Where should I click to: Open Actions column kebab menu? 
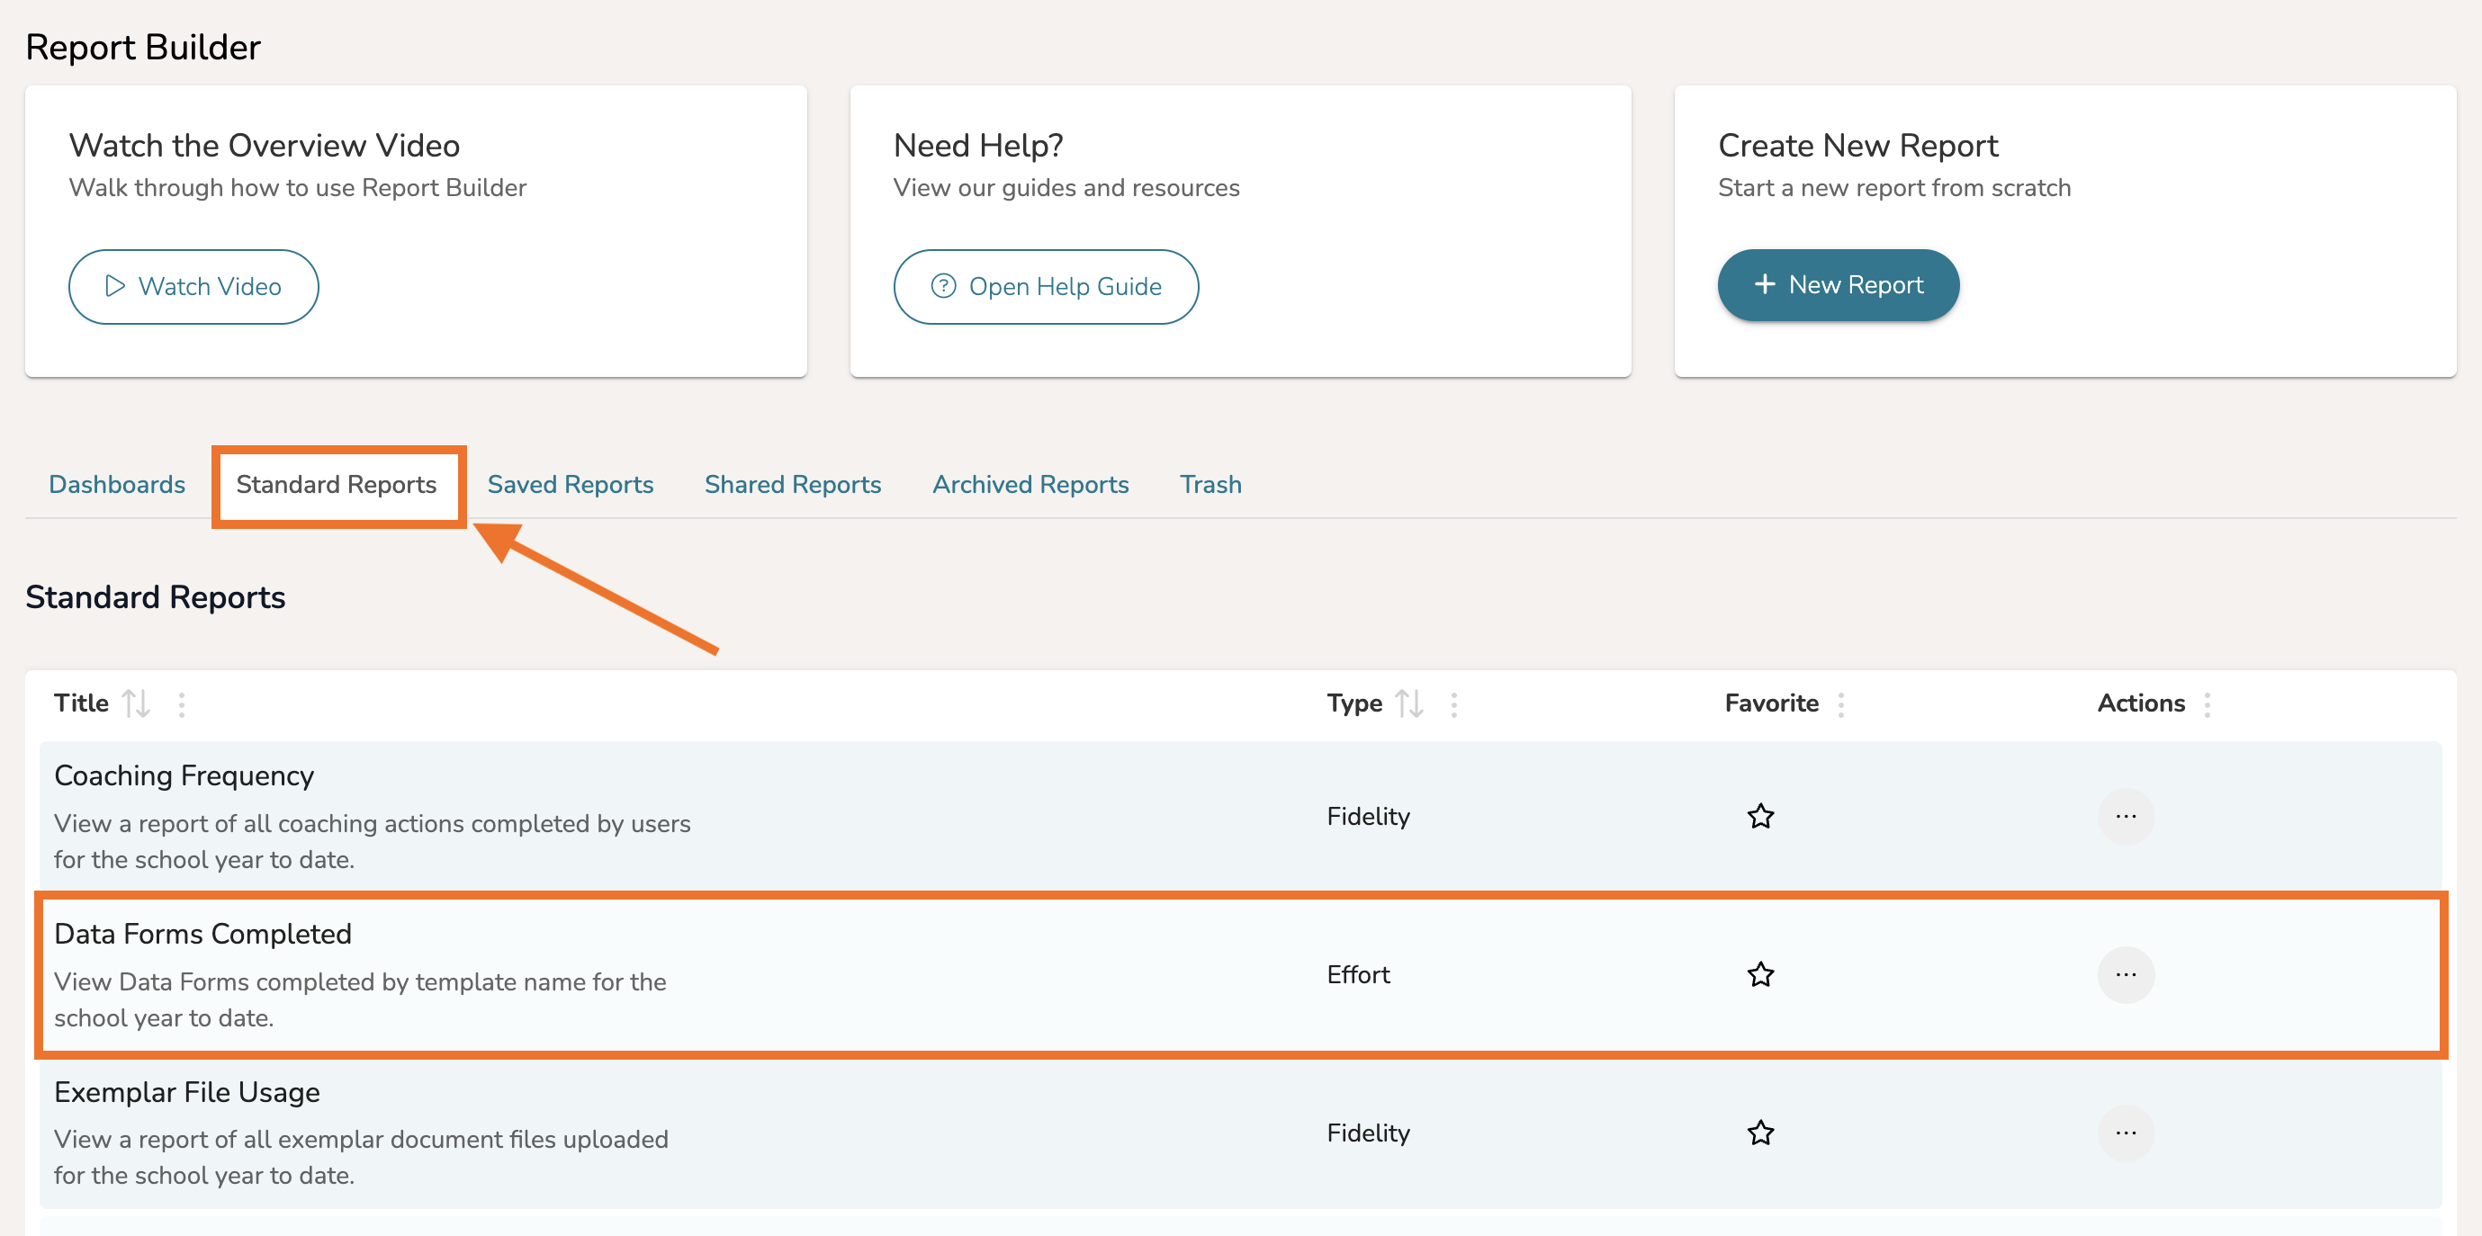[2207, 704]
